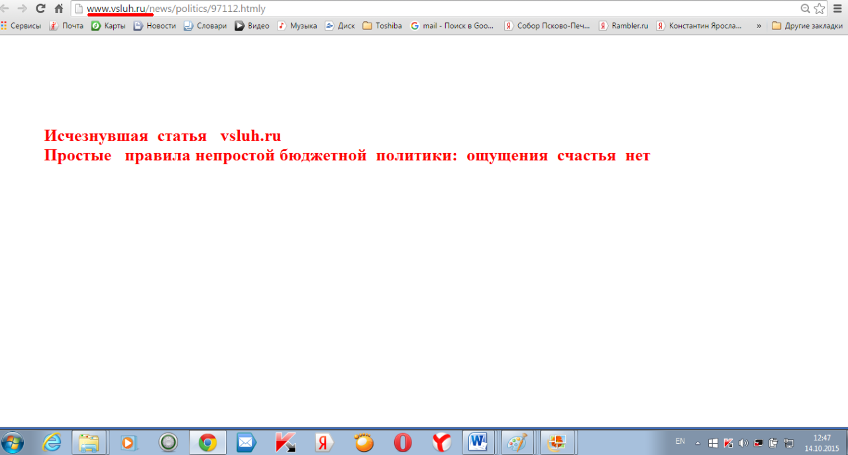Image resolution: width=848 pixels, height=455 pixels.
Task: Open the blue mail envelope taskbar app
Action: 246,442
